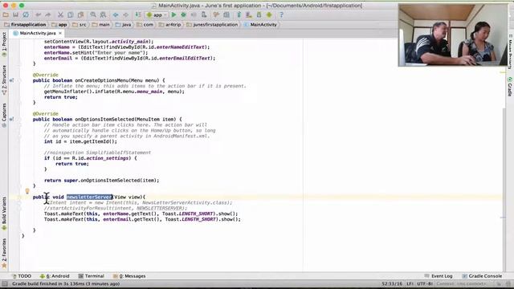Click the Redo arrow icon

tap(48, 14)
